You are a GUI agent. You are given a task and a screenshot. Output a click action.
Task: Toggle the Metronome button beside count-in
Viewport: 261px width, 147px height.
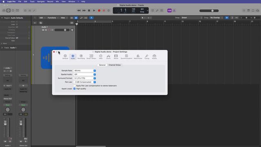(174, 11)
